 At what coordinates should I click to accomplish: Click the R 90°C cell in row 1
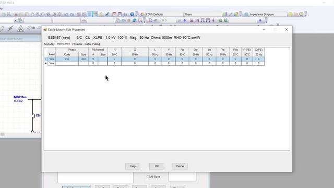[114, 59]
